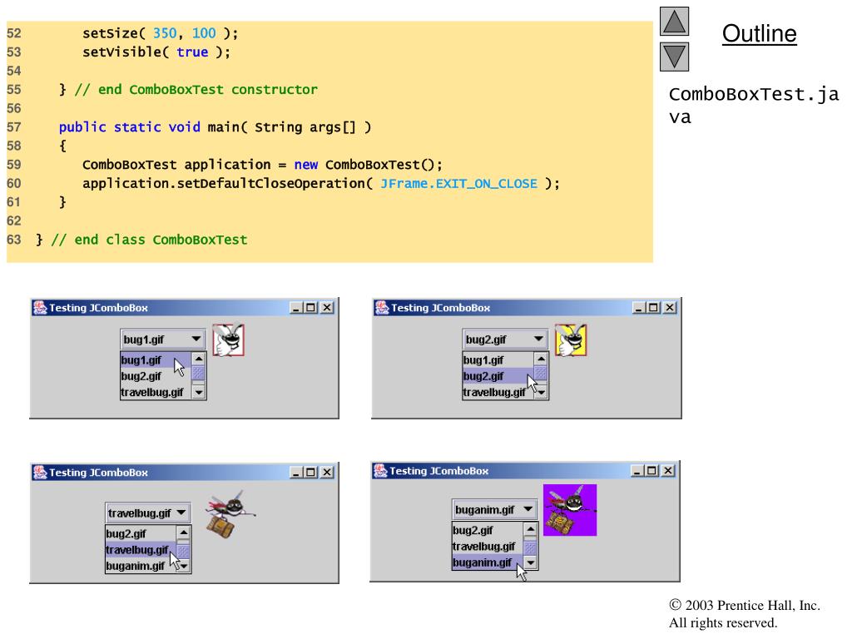Select bug2.gif in the fourth window's list

487,530
